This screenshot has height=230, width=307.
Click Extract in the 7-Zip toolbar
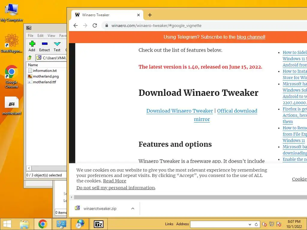pyautogui.click(x=44, y=46)
